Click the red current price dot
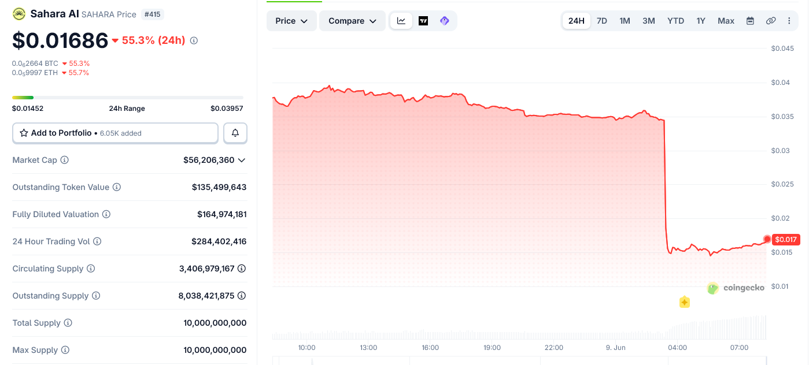 tap(767, 239)
